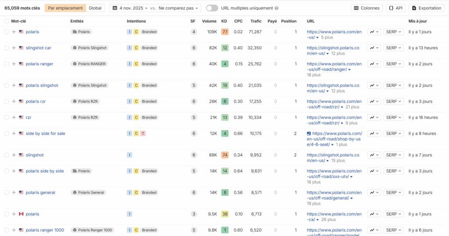Click the SF badge 3 in Canadian polaris row
449x236 pixels.
point(194,214)
